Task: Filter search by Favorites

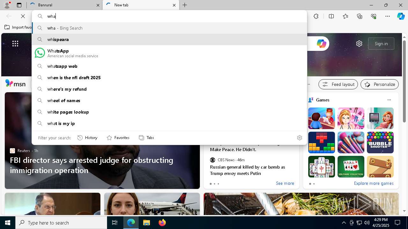Action: (118, 138)
